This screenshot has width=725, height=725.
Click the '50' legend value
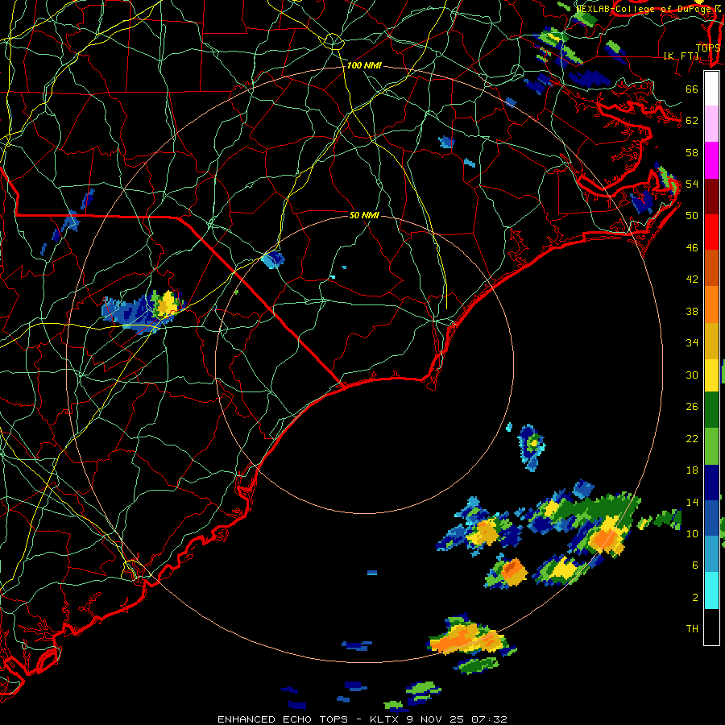(692, 215)
